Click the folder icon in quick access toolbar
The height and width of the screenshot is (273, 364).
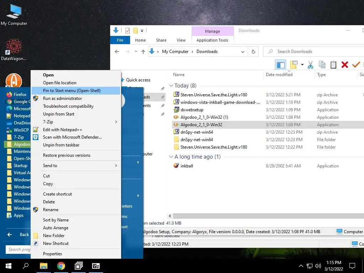click(135, 31)
